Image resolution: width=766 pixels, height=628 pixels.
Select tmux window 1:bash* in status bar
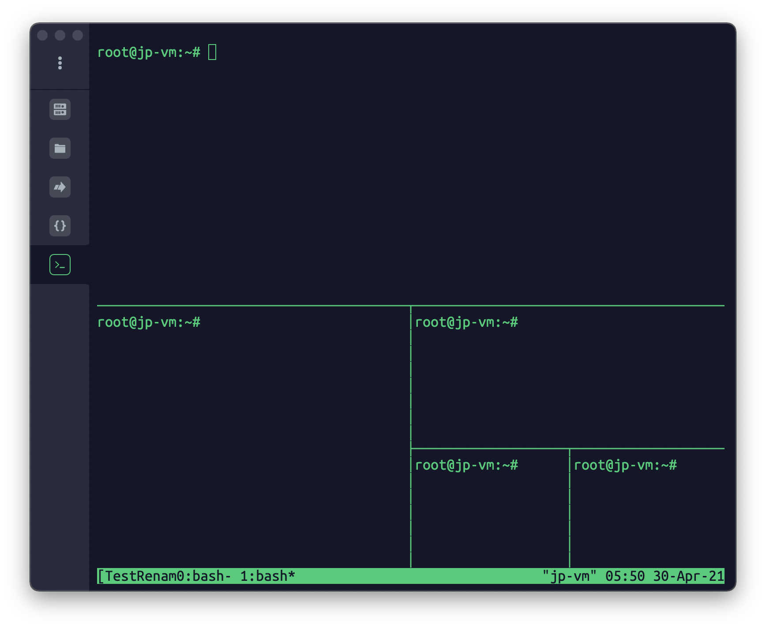(267, 576)
